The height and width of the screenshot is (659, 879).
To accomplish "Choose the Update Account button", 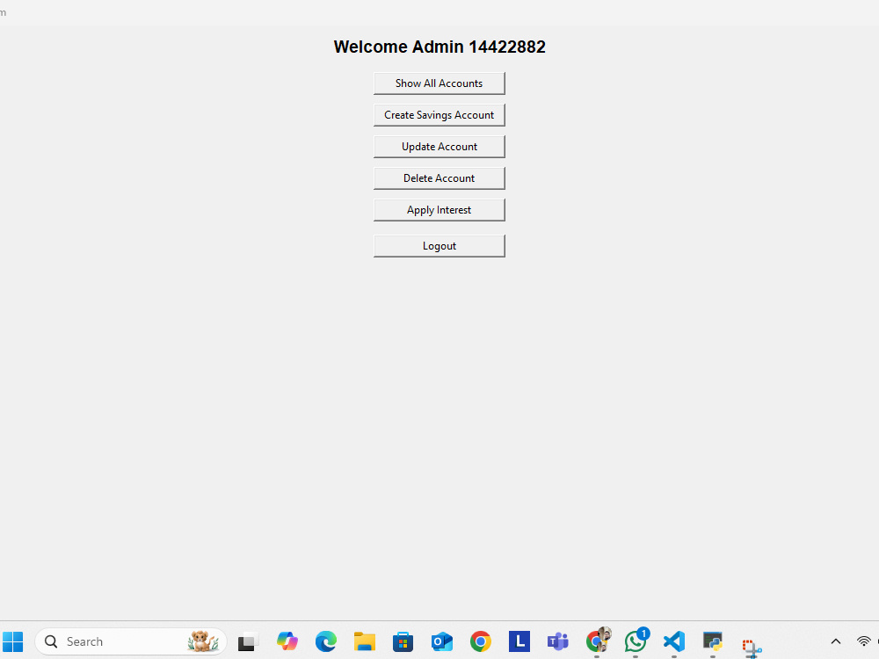I will (439, 147).
